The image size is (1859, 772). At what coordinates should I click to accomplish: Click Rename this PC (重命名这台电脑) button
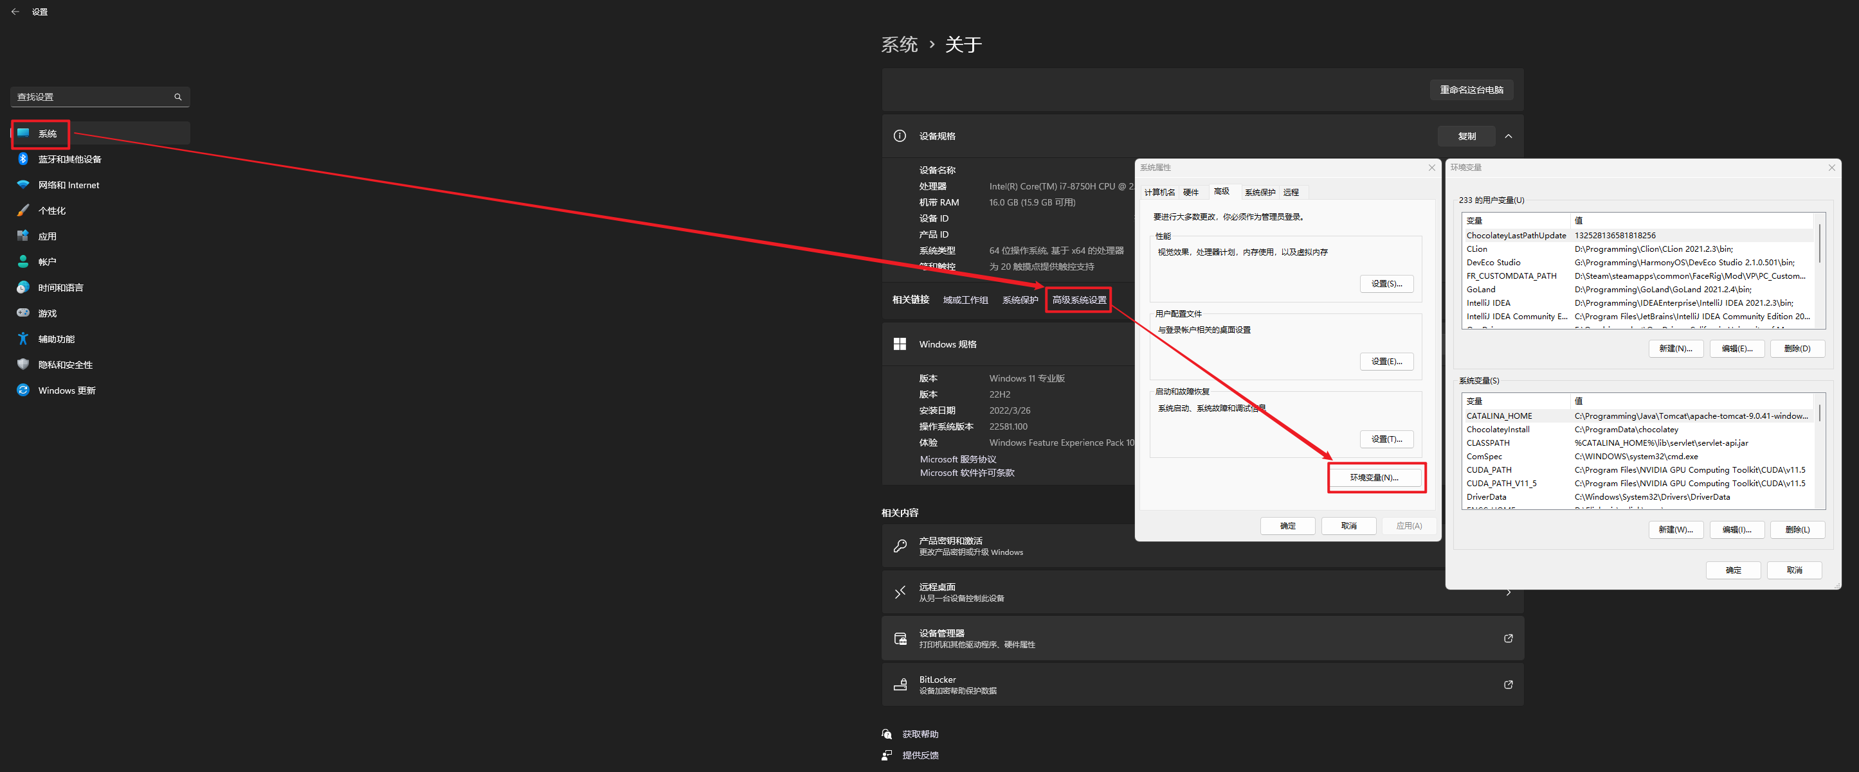[x=1471, y=90]
